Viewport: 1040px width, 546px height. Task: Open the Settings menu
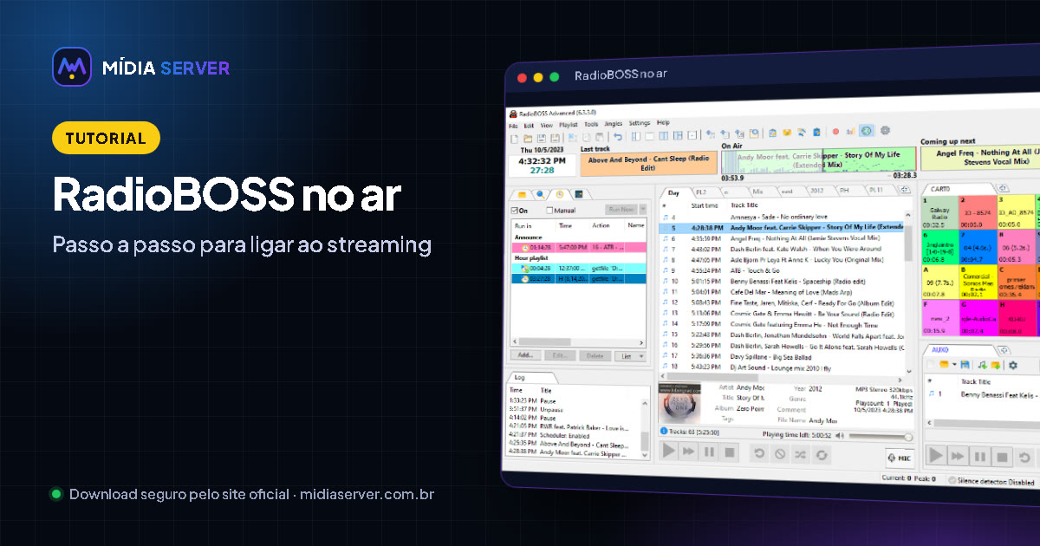640,123
